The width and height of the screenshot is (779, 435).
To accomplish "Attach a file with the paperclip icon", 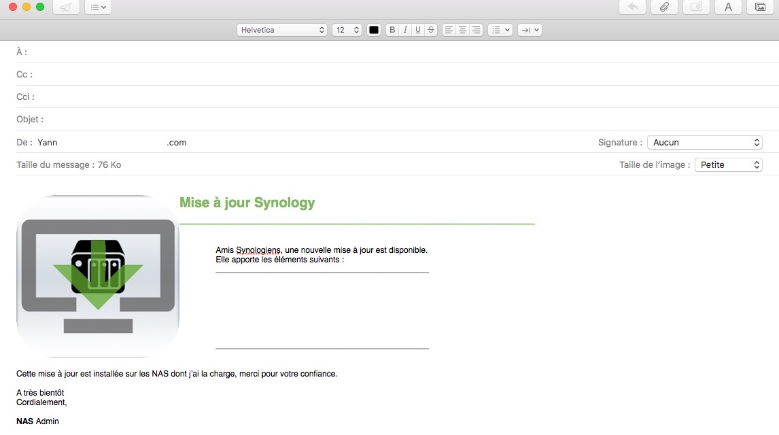I will [664, 7].
